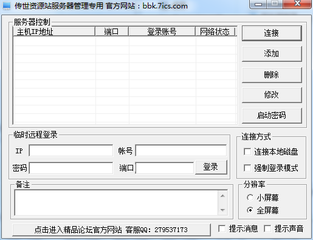Focus the IP input field

pos(71,150)
